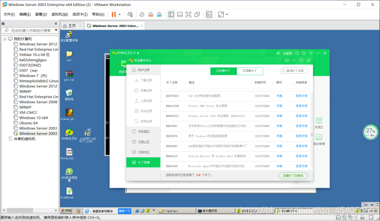Select VM-CMCC in the library
Image resolution: width=380 pixels, height=221 pixels.
coord(29,113)
